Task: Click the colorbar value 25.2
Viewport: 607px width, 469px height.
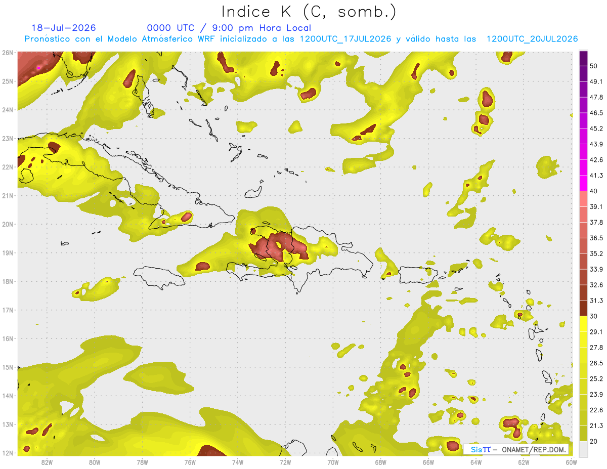Action: pyautogui.click(x=596, y=379)
